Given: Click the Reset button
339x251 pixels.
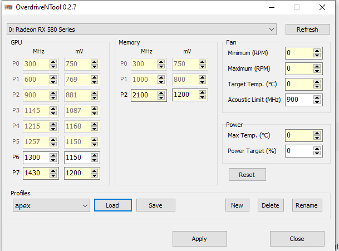Looking at the screenshot, I should tap(247, 174).
